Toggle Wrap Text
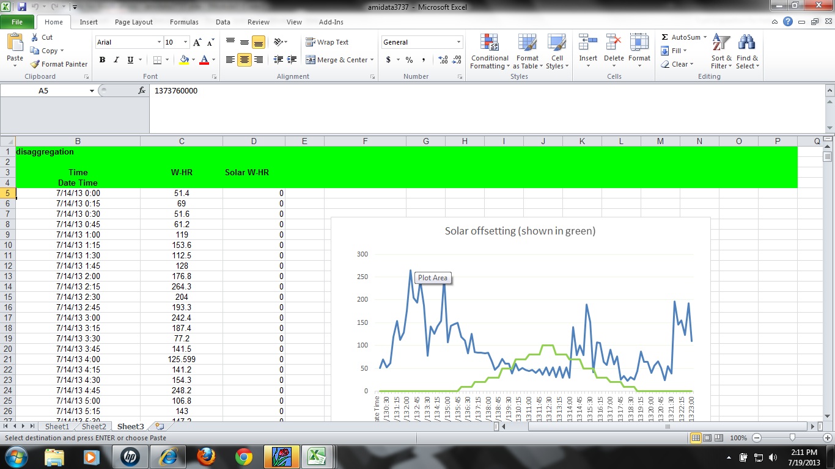 click(x=327, y=42)
